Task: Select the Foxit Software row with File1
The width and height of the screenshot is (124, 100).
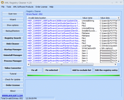Action: tap(72, 38)
